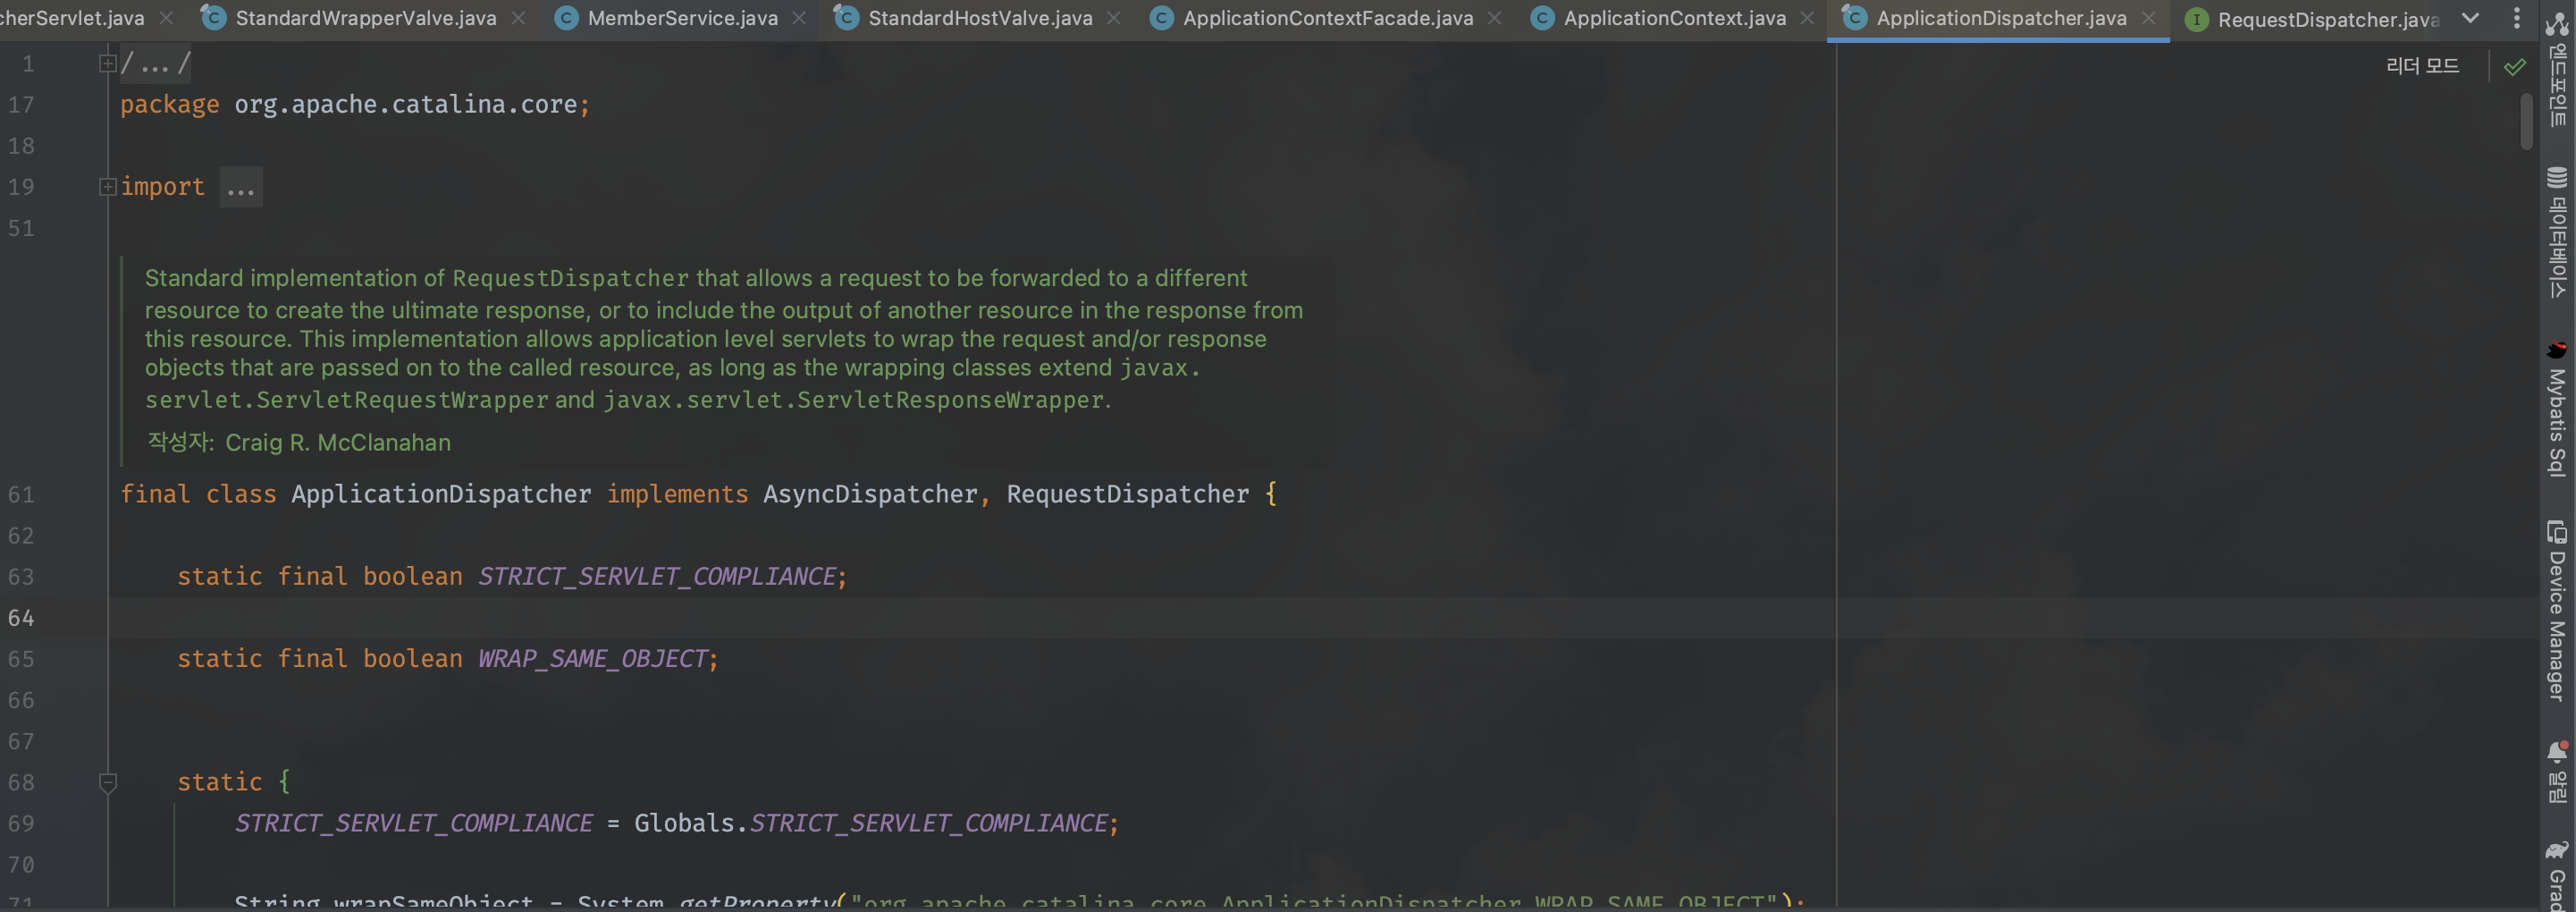Screen dimensions: 2576x912
Task: Switch to MemberService.java tab
Action: pyautogui.click(x=682, y=18)
